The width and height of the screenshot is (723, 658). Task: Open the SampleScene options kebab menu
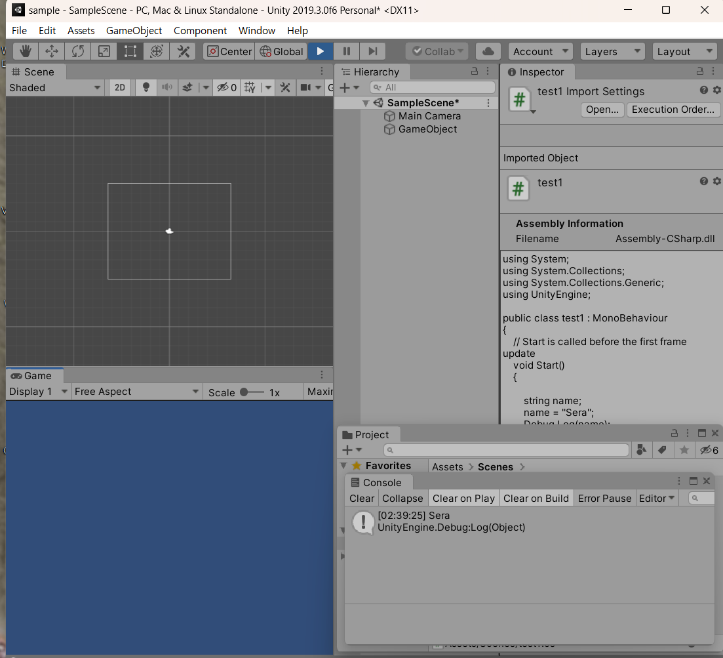point(488,103)
